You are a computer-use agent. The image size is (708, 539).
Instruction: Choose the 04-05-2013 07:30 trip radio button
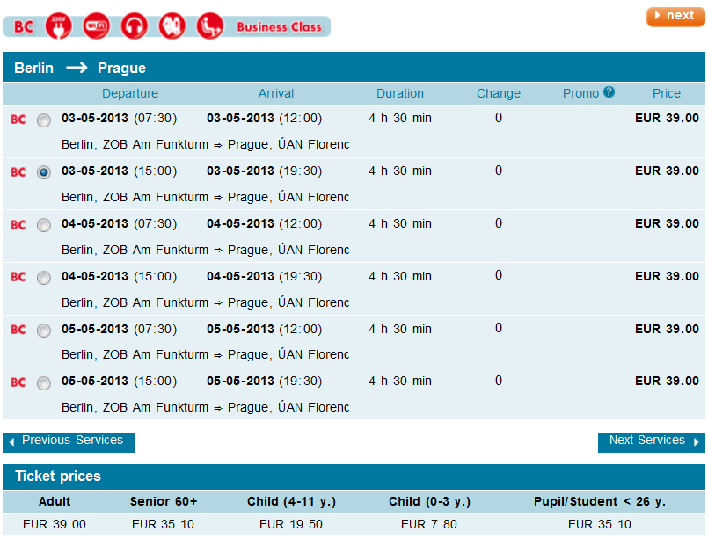pyautogui.click(x=44, y=225)
